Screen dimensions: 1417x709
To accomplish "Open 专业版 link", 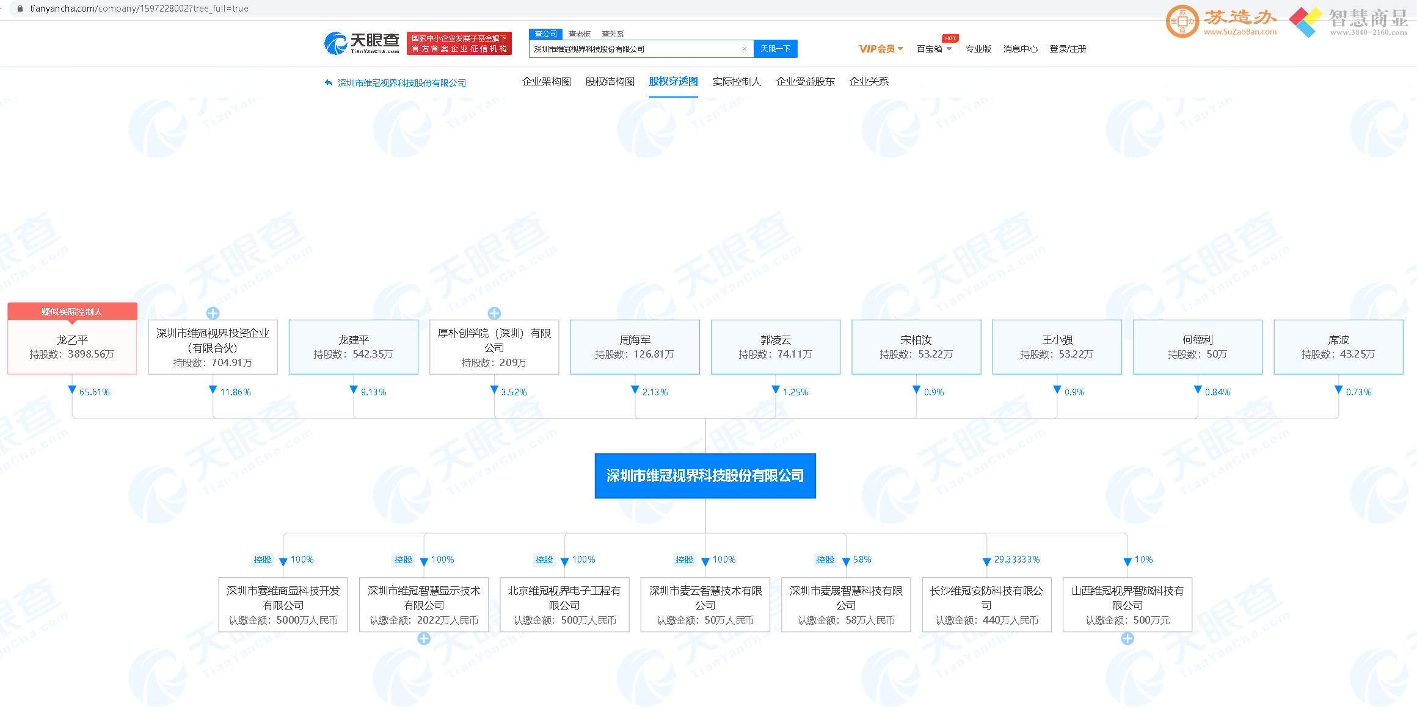I will [x=978, y=49].
